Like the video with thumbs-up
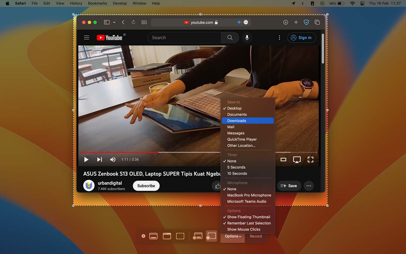This screenshot has height=254, width=406. point(217,186)
